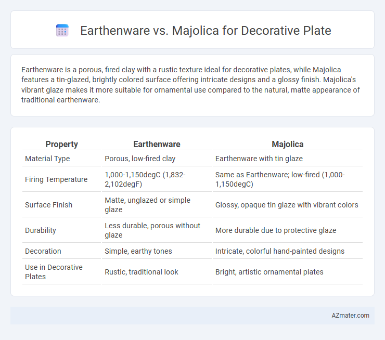The image size is (385, 340).
Task: Click the calendar grid icon beside the title
Action: pos(62,31)
